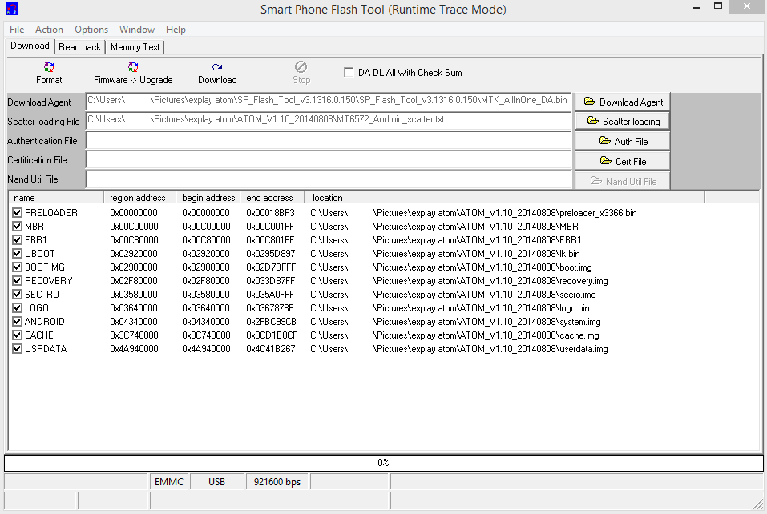Uncheck the PRELOADER partition
767x514 pixels.
coord(17,213)
